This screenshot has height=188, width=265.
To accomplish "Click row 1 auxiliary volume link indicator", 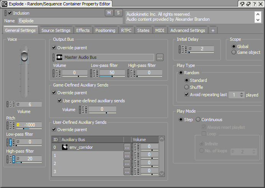I will pyautogui.click(x=133, y=155).
